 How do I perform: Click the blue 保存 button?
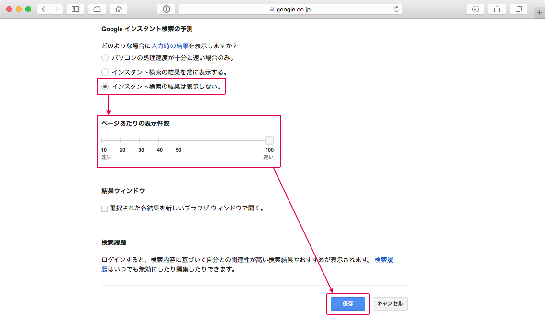(347, 304)
